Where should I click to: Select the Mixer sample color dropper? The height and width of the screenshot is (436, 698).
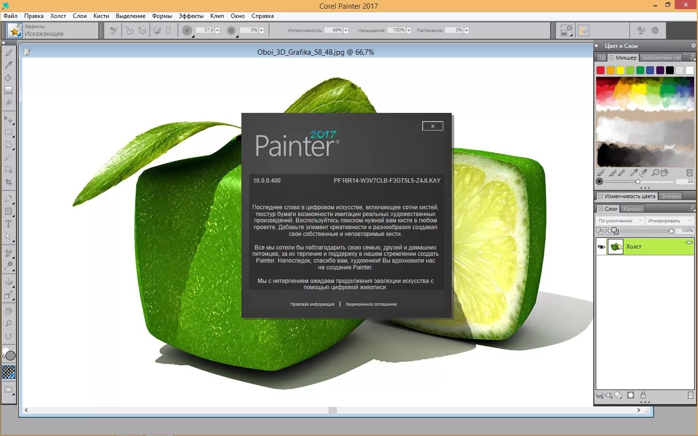634,172
